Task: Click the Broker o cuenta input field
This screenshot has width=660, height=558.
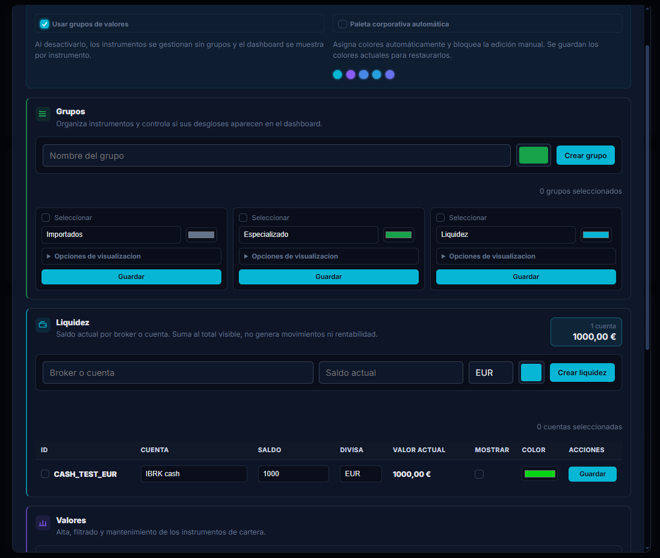Action: coord(178,372)
